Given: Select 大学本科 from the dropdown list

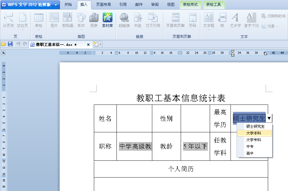Looking at the screenshot, I should tap(254, 133).
